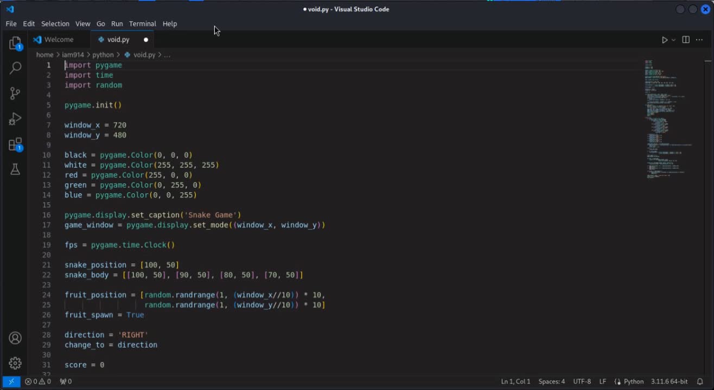Open the Accounts icon
This screenshot has width=714, height=390.
15,339
